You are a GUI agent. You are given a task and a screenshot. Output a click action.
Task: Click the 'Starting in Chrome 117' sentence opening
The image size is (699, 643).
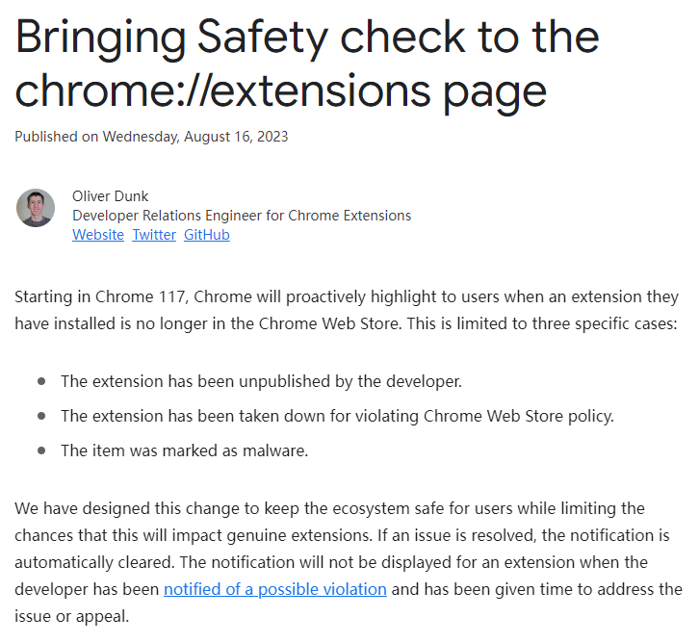(x=94, y=296)
